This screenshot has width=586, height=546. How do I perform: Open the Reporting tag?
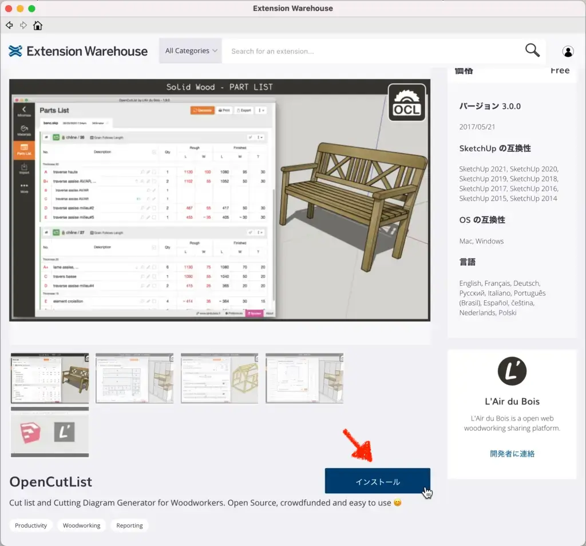click(129, 525)
